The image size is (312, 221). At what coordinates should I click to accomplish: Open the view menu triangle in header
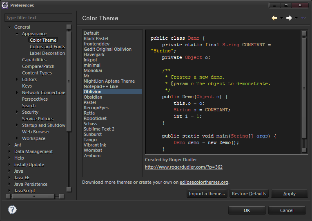(x=303, y=18)
